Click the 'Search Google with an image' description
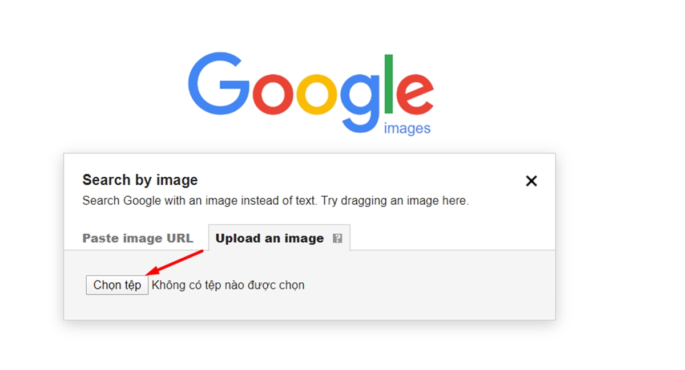 click(x=200, y=201)
